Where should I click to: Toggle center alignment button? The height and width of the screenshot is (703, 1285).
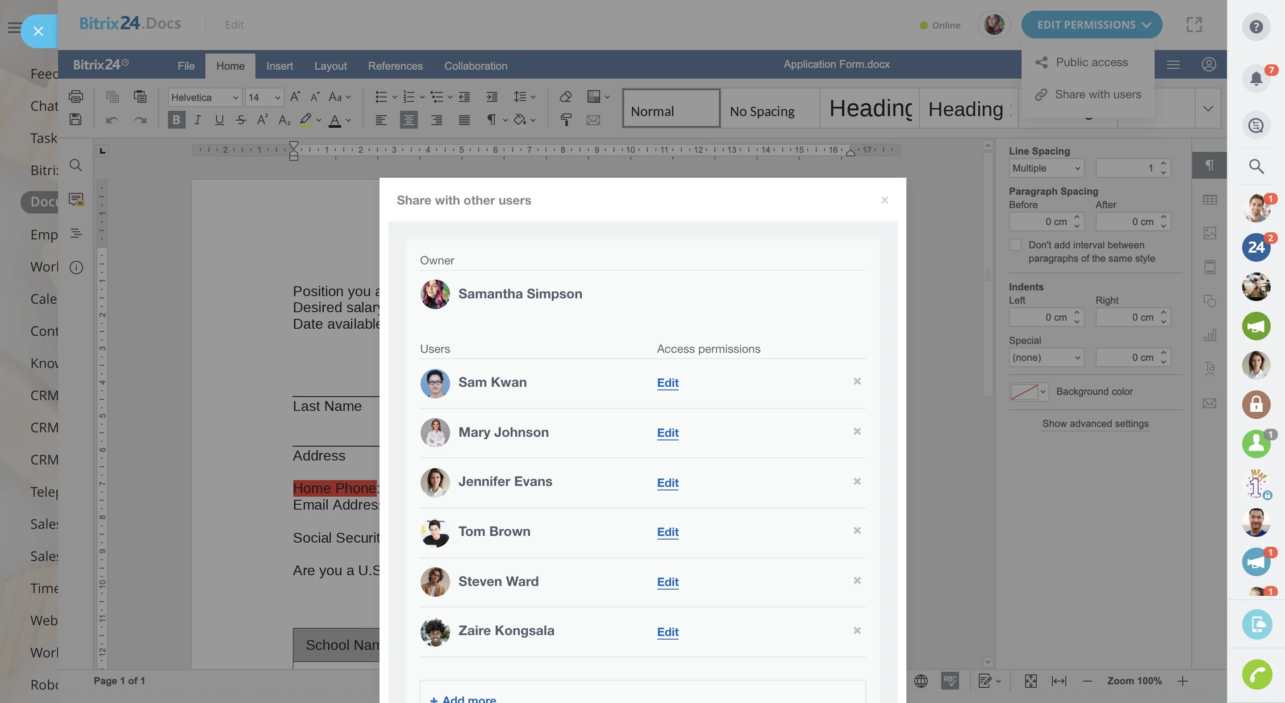409,120
